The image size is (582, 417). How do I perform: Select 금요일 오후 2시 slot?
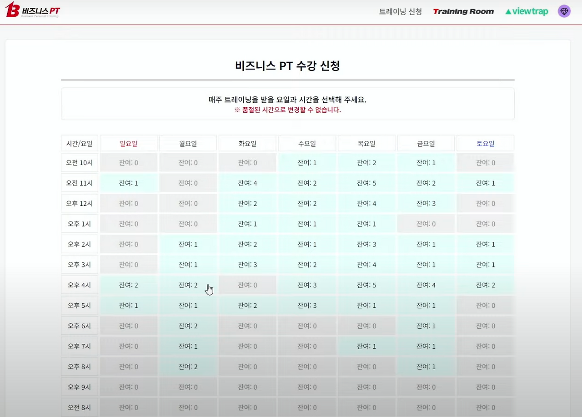426,245
